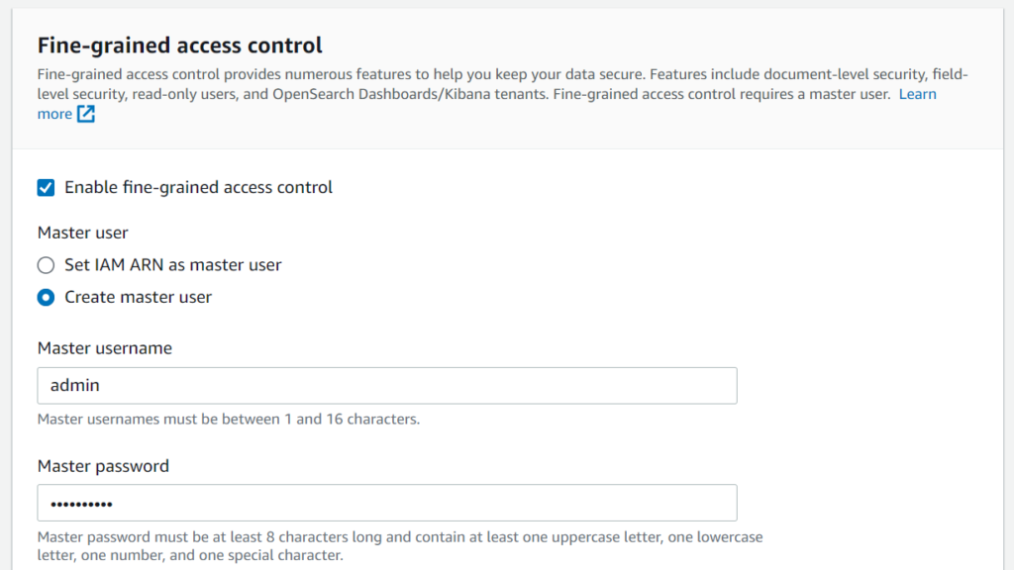Click the username length hint below the admin field
Image resolution: width=1014 pixels, height=570 pixels.
coord(229,420)
